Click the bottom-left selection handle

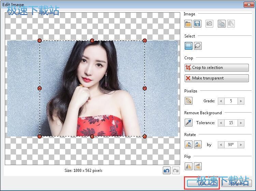40,136
